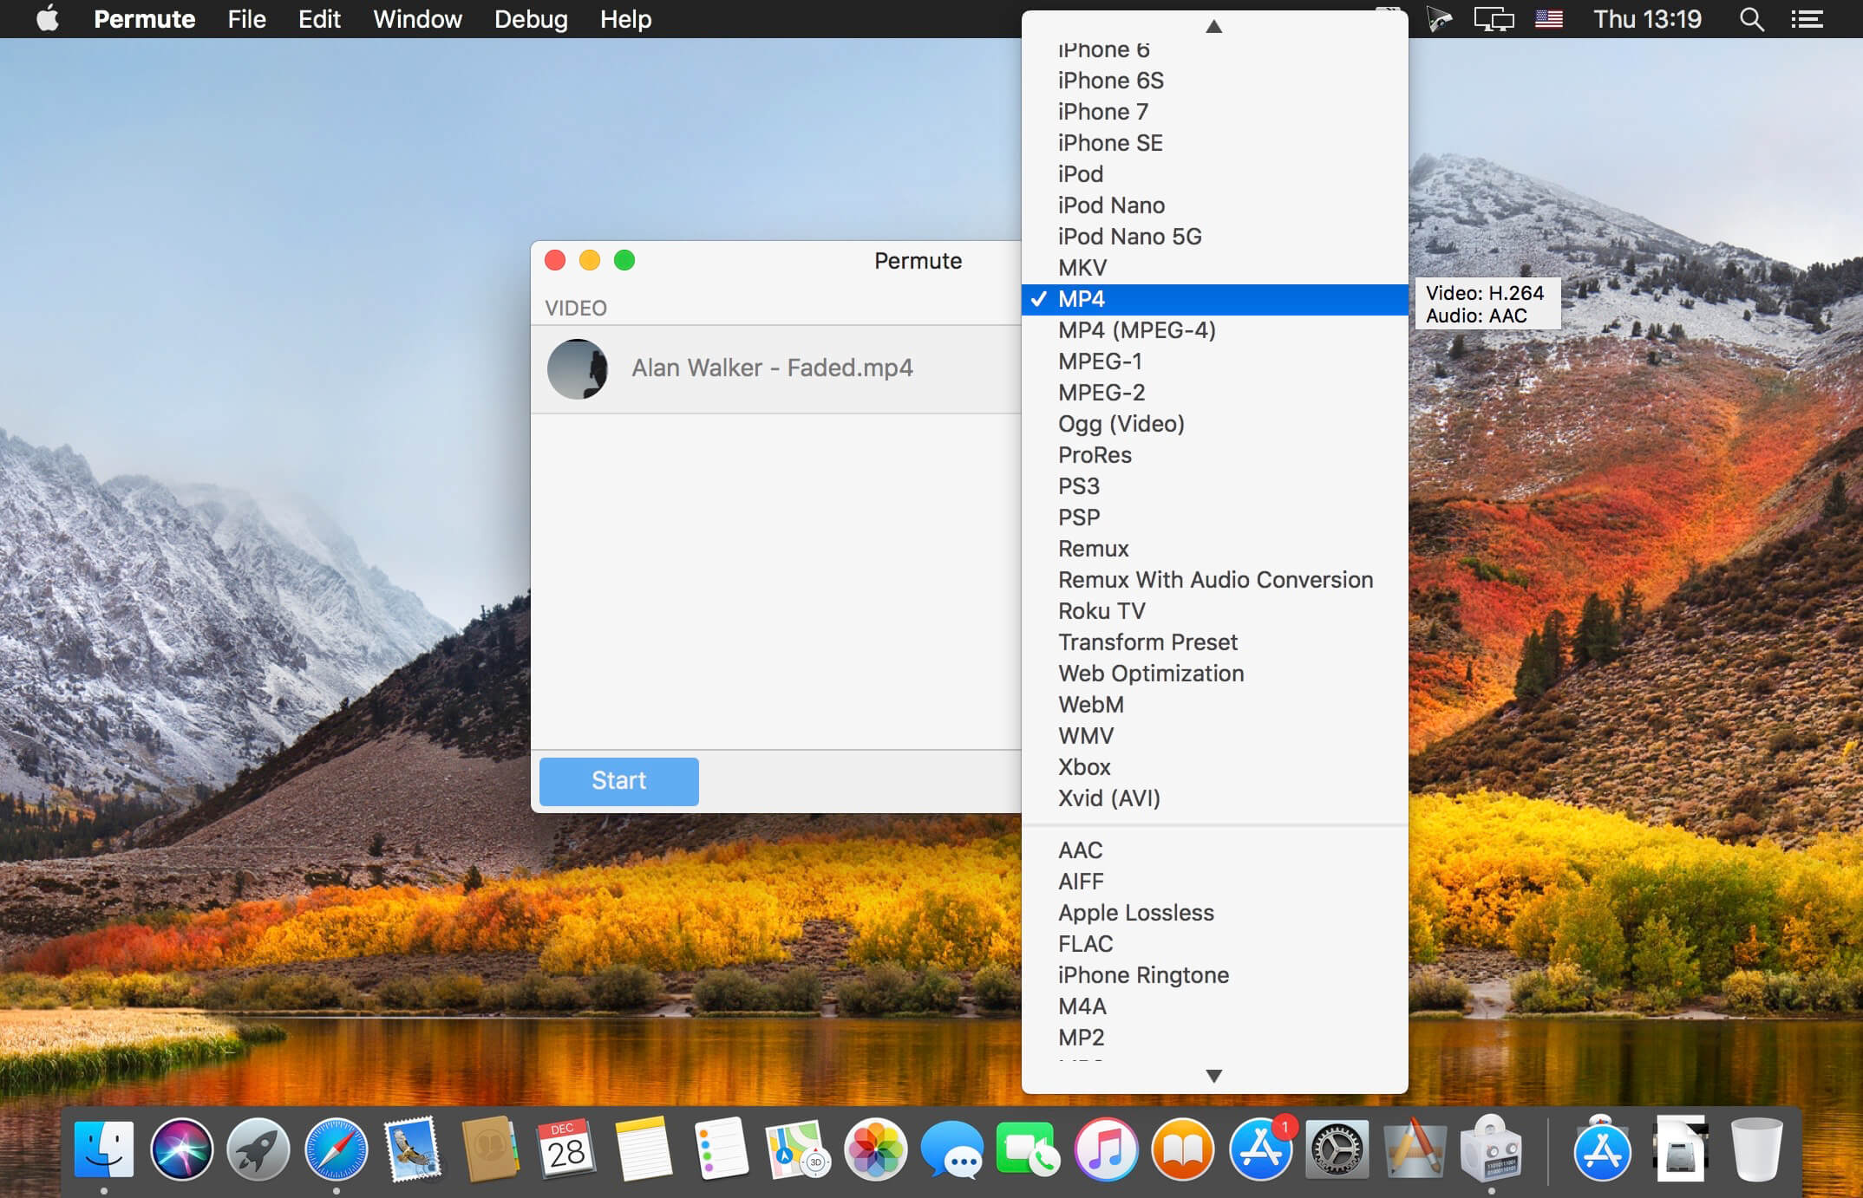The height and width of the screenshot is (1198, 1863).
Task: Open App Store icon with red badge
Action: click(x=1260, y=1150)
